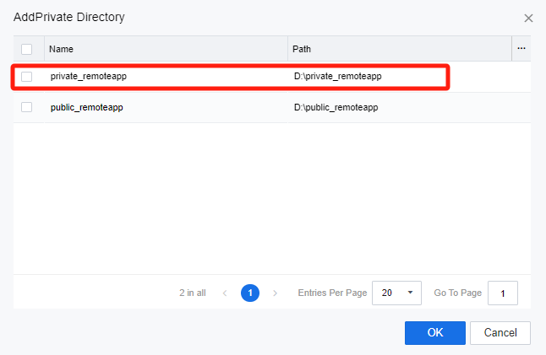This screenshot has height=355, width=546.
Task: Confirm with the OK button
Action: click(435, 332)
